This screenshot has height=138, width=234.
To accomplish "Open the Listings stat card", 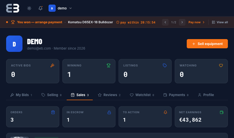I will [145, 71].
